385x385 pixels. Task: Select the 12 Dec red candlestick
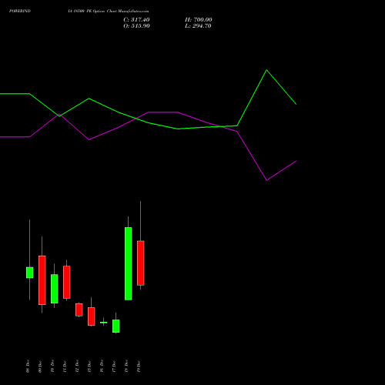click(x=79, y=310)
